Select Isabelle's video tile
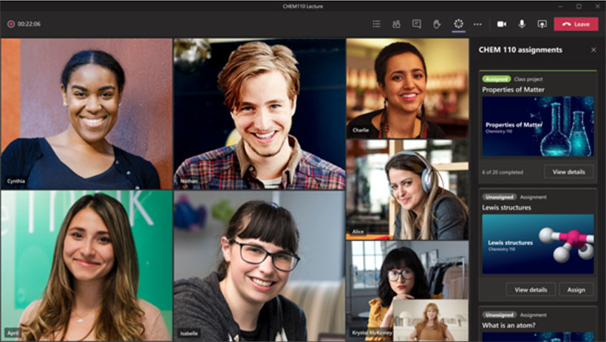The image size is (606, 342). click(259, 266)
